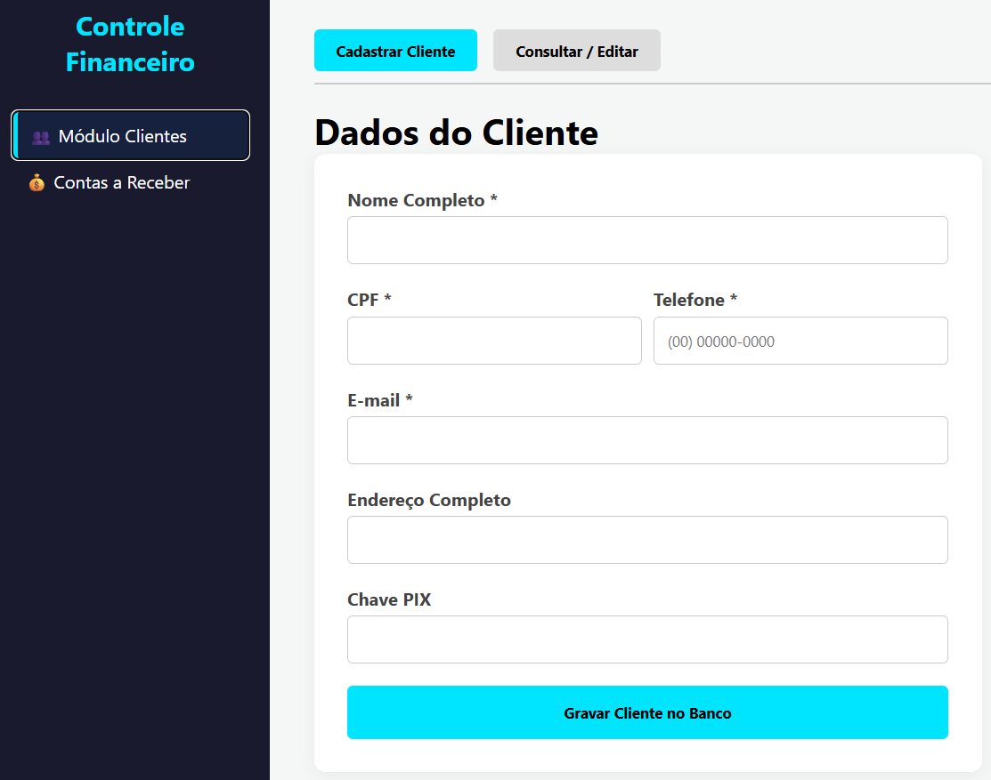Screen dimensions: 991x780
Task: Click the E-mail * label
Action: (x=380, y=400)
